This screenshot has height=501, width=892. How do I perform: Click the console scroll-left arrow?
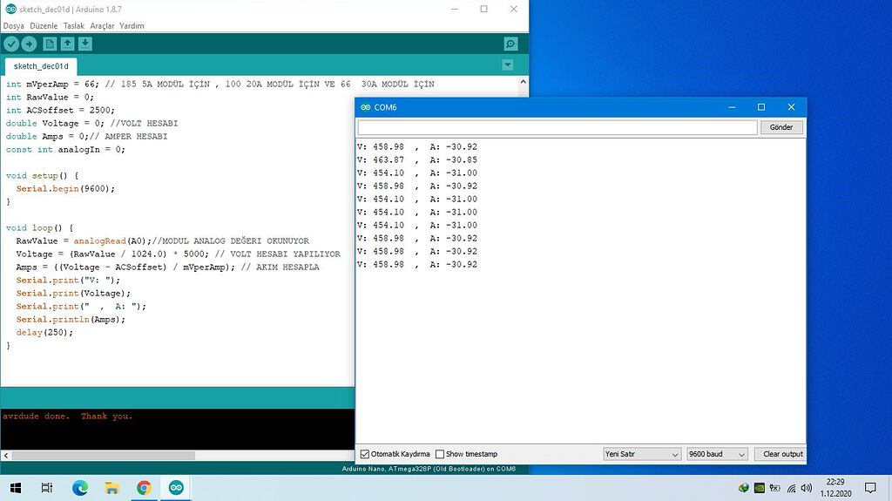point(6,456)
